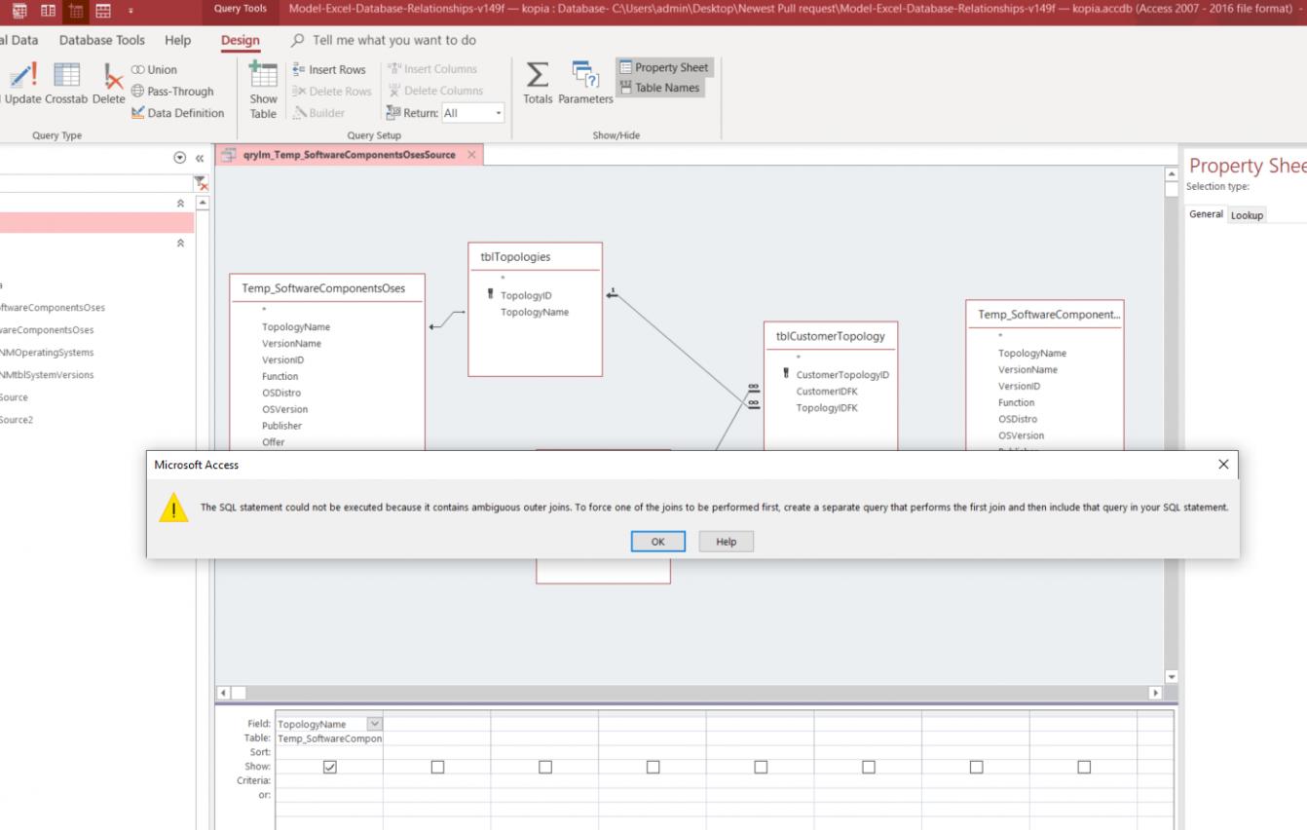Click the Delete Rows command
Image resolution: width=1307 pixels, height=830 pixels.
[x=331, y=92]
